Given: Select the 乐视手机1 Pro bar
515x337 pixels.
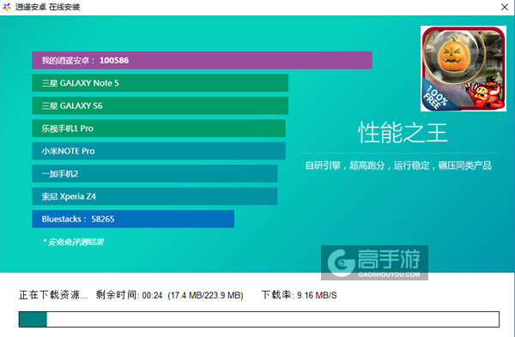Looking at the screenshot, I should (159, 129).
